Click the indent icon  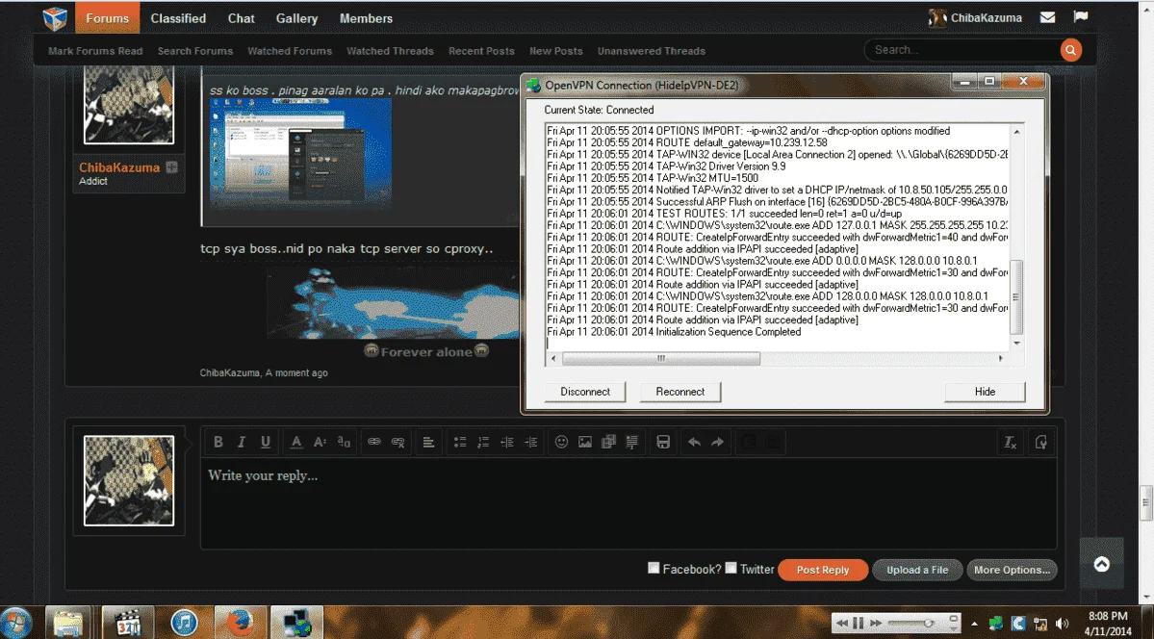(x=530, y=442)
